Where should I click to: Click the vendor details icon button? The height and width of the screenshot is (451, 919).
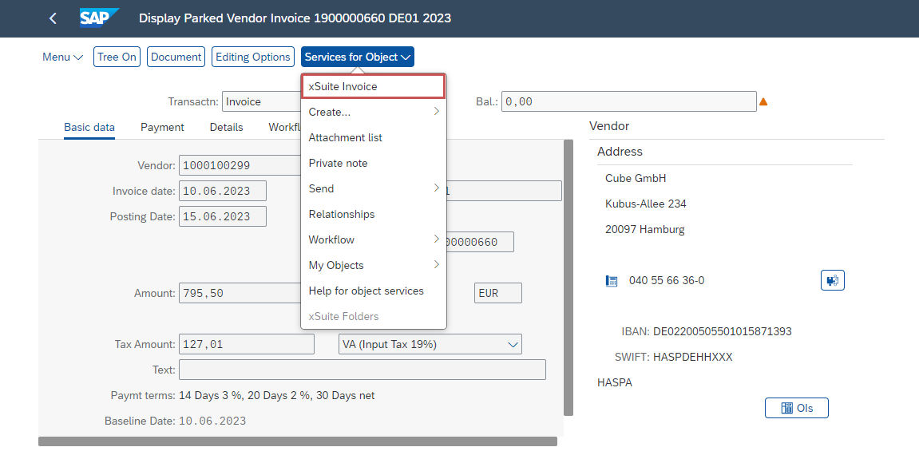click(832, 280)
